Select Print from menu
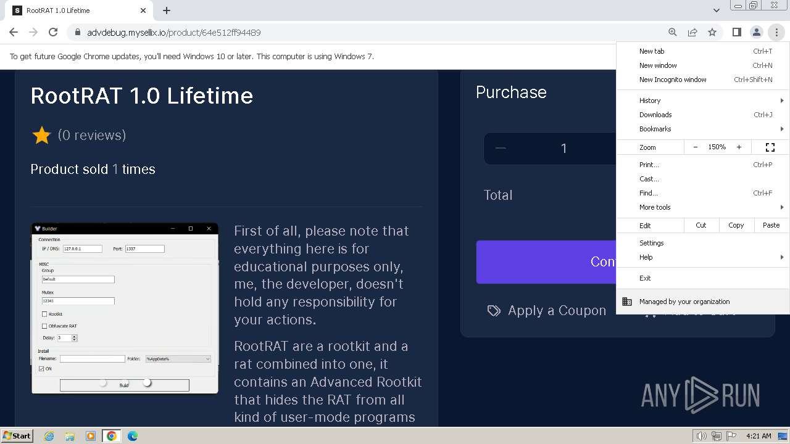 click(702, 165)
